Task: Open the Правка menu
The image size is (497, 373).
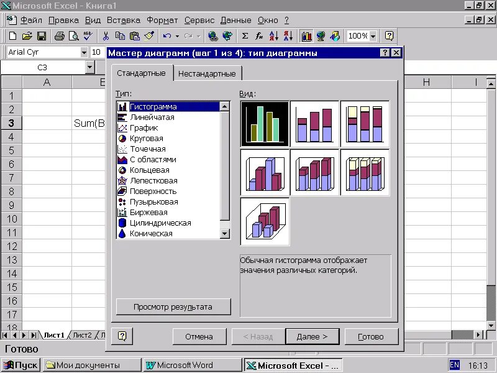Action: pyautogui.click(x=63, y=21)
